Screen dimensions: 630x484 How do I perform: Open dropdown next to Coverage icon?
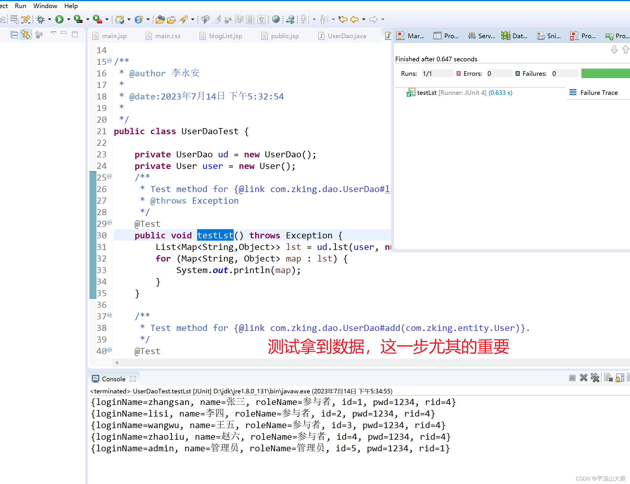(x=88, y=20)
